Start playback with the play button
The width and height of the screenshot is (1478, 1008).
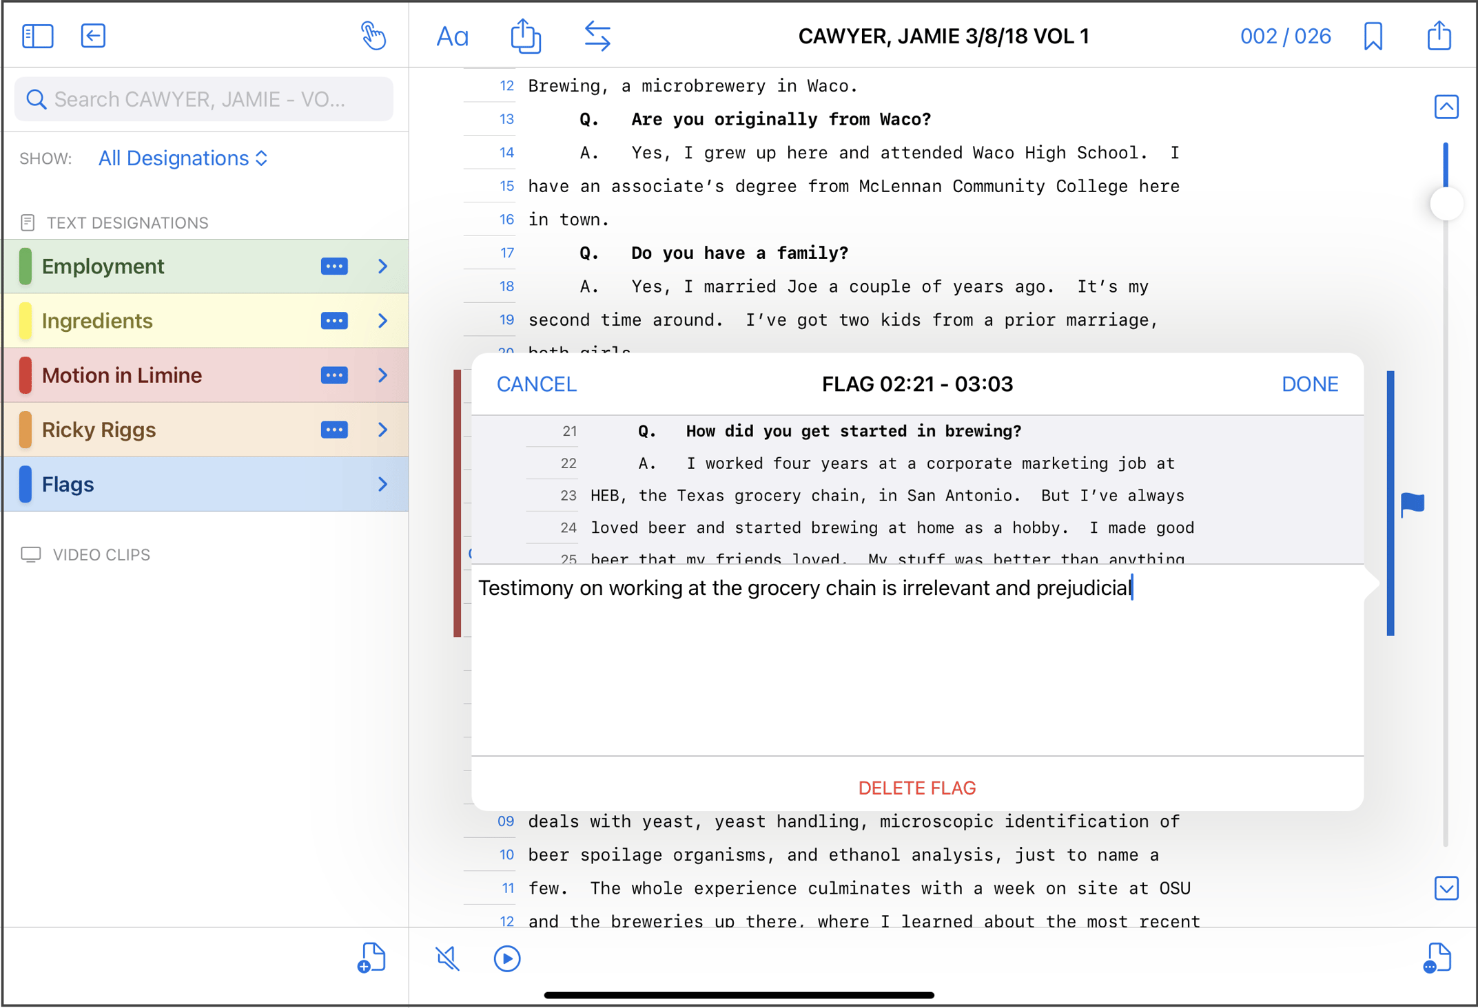507,958
